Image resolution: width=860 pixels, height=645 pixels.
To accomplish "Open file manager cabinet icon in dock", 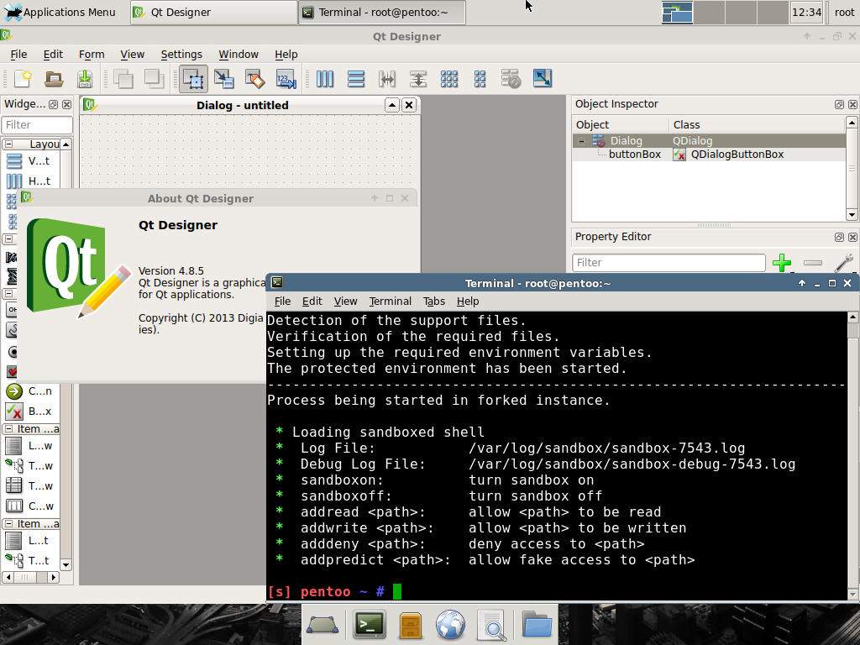I will 410,625.
